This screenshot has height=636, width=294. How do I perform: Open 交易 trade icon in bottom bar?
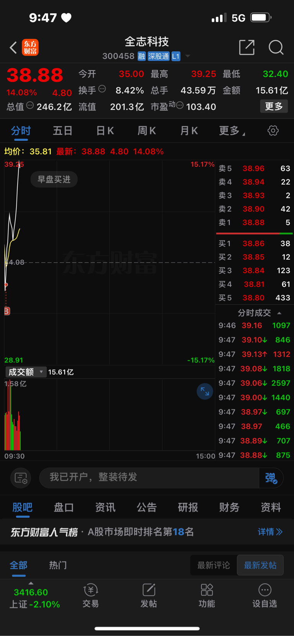(91, 595)
